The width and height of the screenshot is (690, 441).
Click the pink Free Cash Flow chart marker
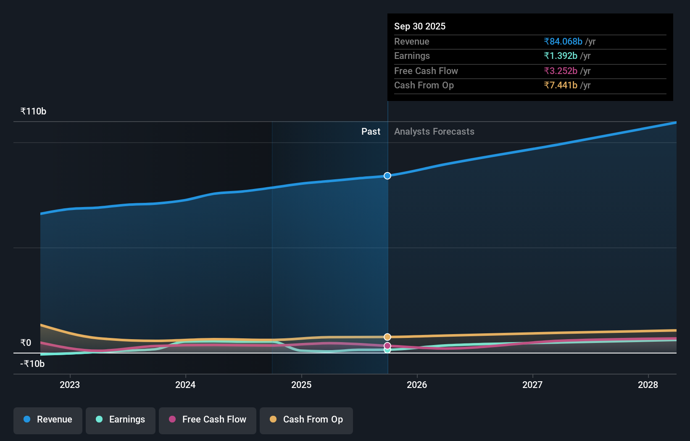coord(387,345)
